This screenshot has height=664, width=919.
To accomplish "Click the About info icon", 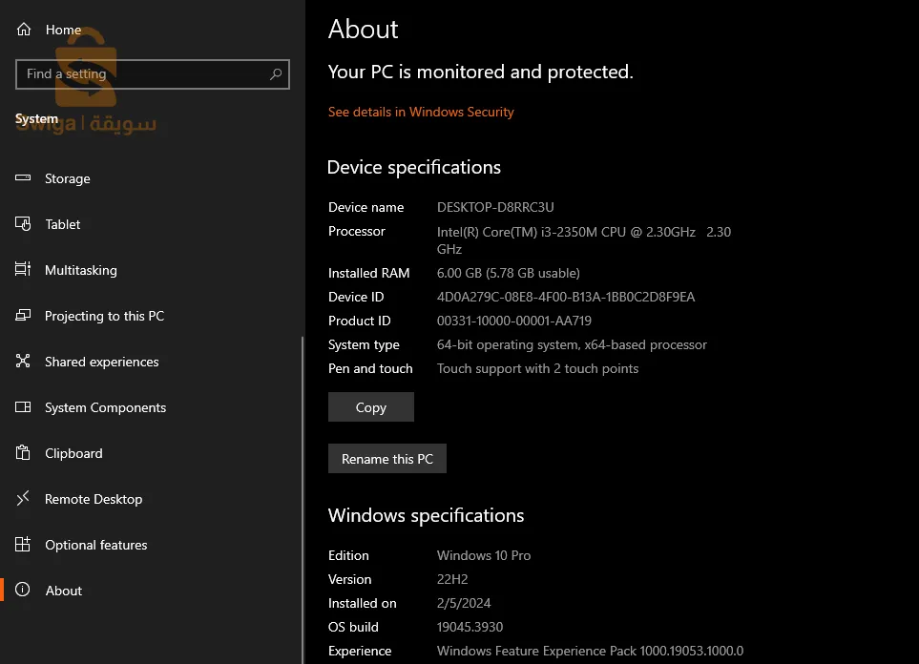I will point(24,591).
